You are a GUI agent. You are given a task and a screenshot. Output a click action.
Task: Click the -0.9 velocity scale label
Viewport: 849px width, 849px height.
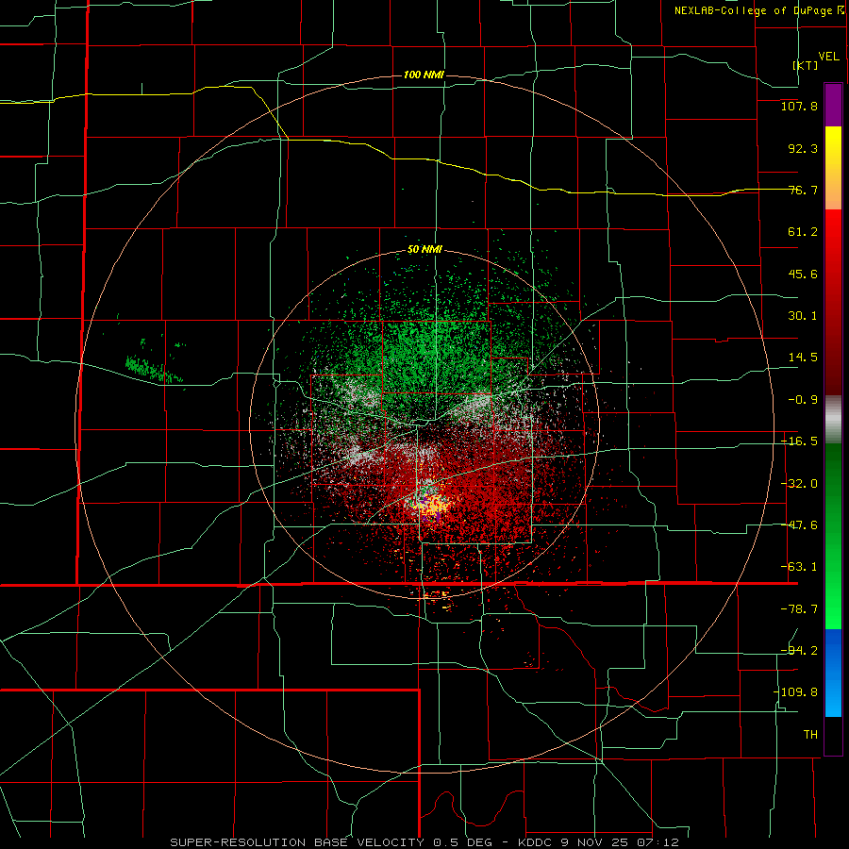(x=803, y=400)
